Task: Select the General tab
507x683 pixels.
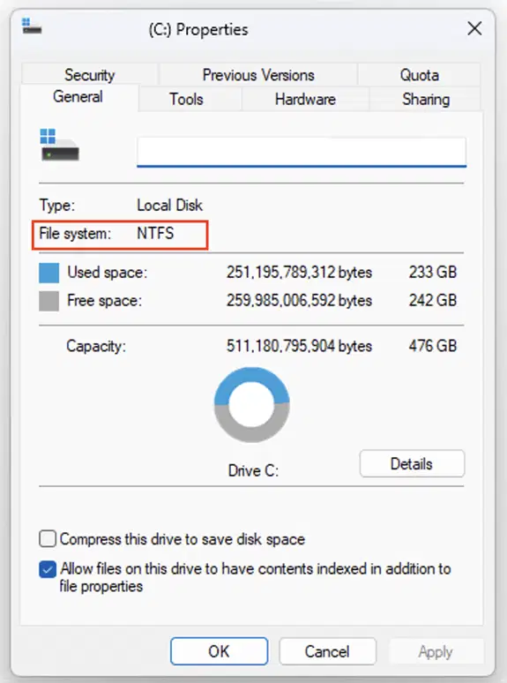Action: coord(78,97)
